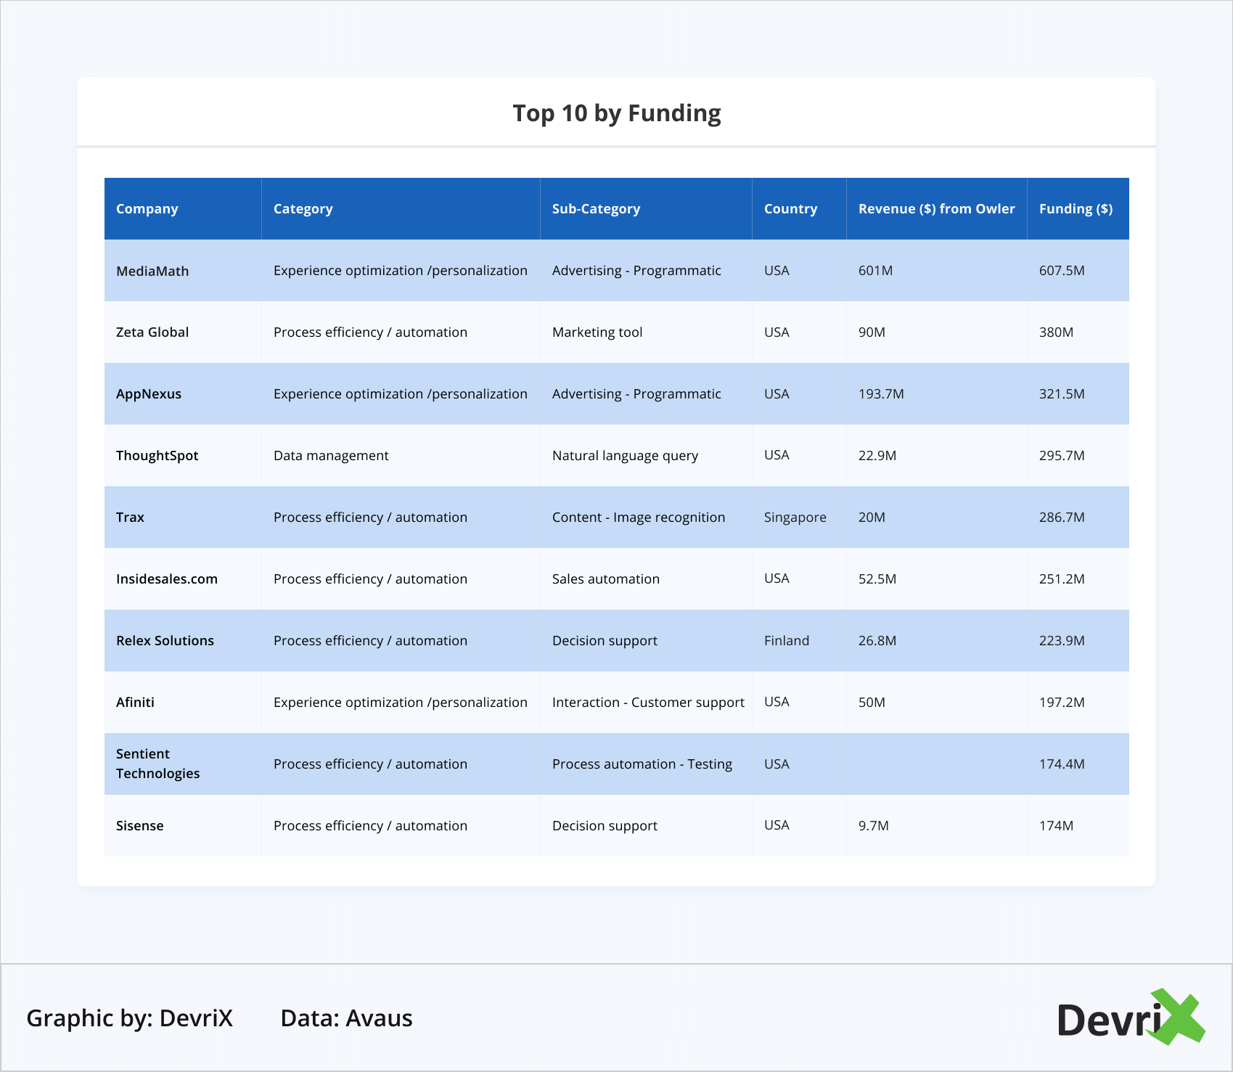Click the Category column header
The height and width of the screenshot is (1072, 1233).
303,209
